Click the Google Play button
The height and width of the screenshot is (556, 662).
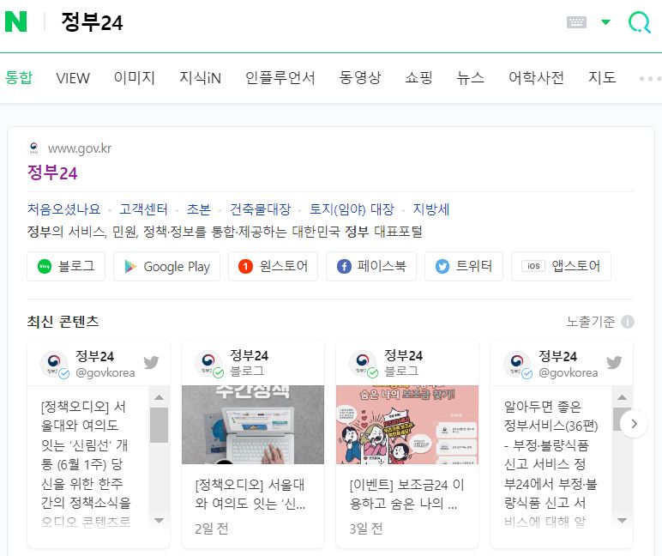[166, 266]
